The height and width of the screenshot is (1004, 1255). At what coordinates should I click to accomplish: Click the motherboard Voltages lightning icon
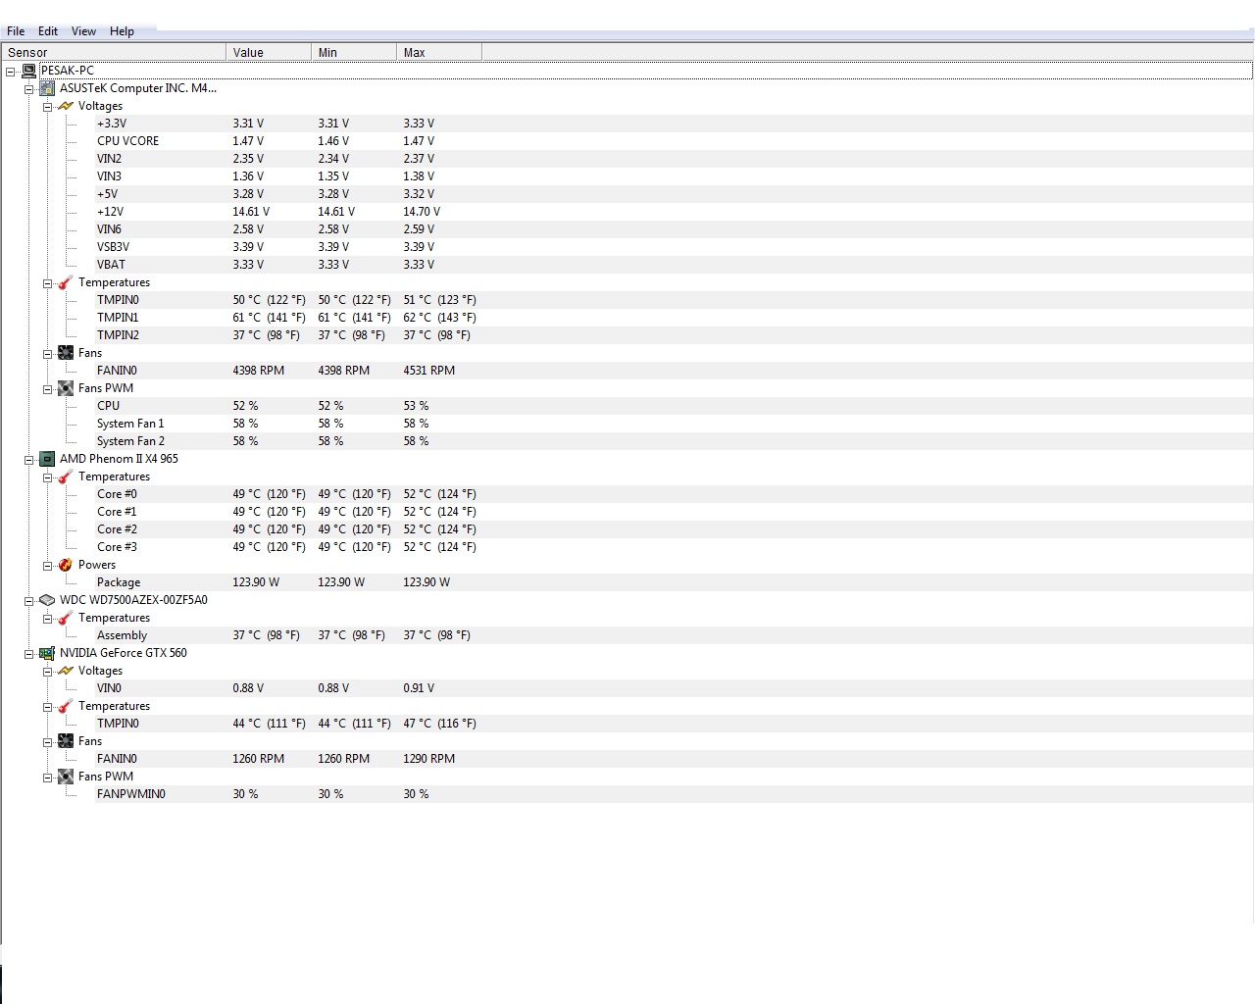[x=66, y=106]
